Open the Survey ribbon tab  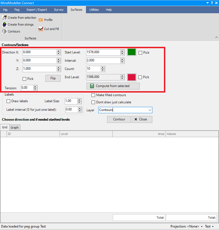pos(59,10)
